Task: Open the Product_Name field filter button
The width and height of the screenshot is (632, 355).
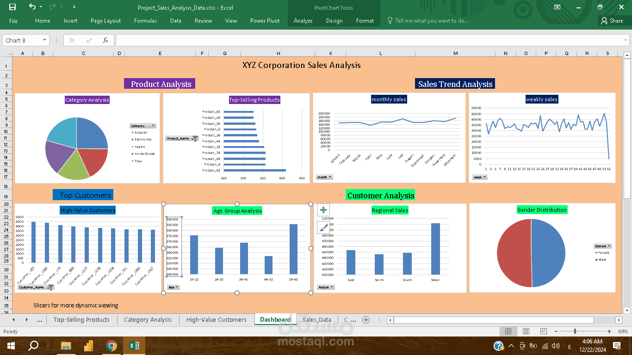Action: pyautogui.click(x=182, y=138)
